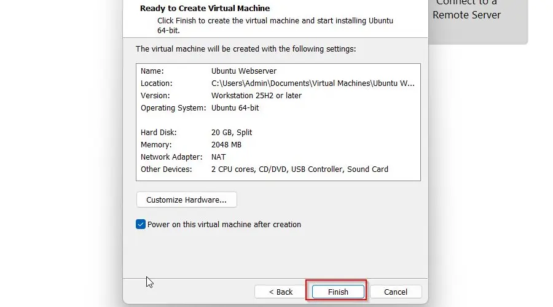Click the Ubuntu 64-bit operating system value
The width and height of the screenshot is (553, 307).
pos(235,108)
